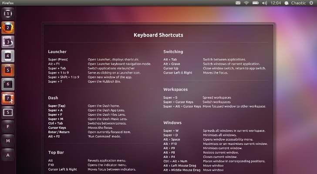Screen dimensions: 317x174
Task: Open the launcher app labeled 5
Action: (8, 70)
